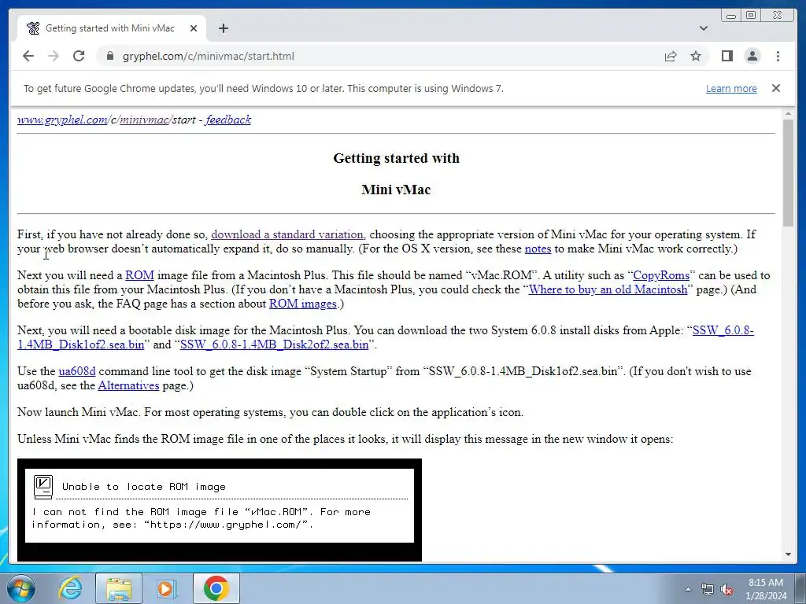
Task: Click the page scrollbar up arrow
Action: point(788,113)
